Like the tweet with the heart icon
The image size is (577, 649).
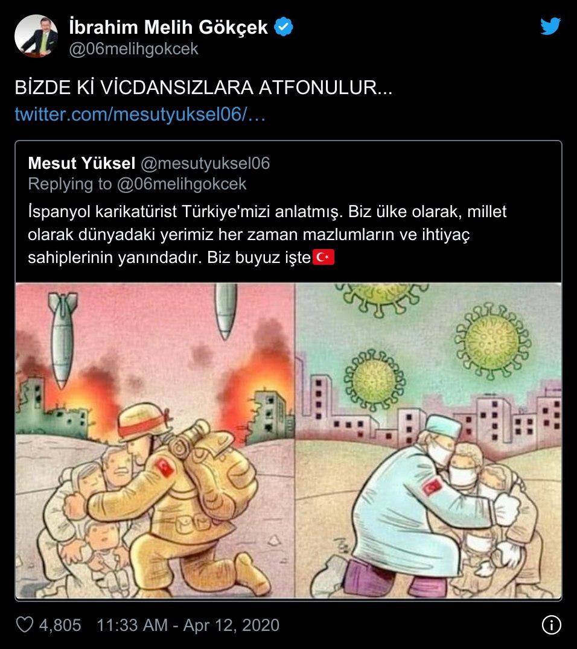tap(24, 625)
